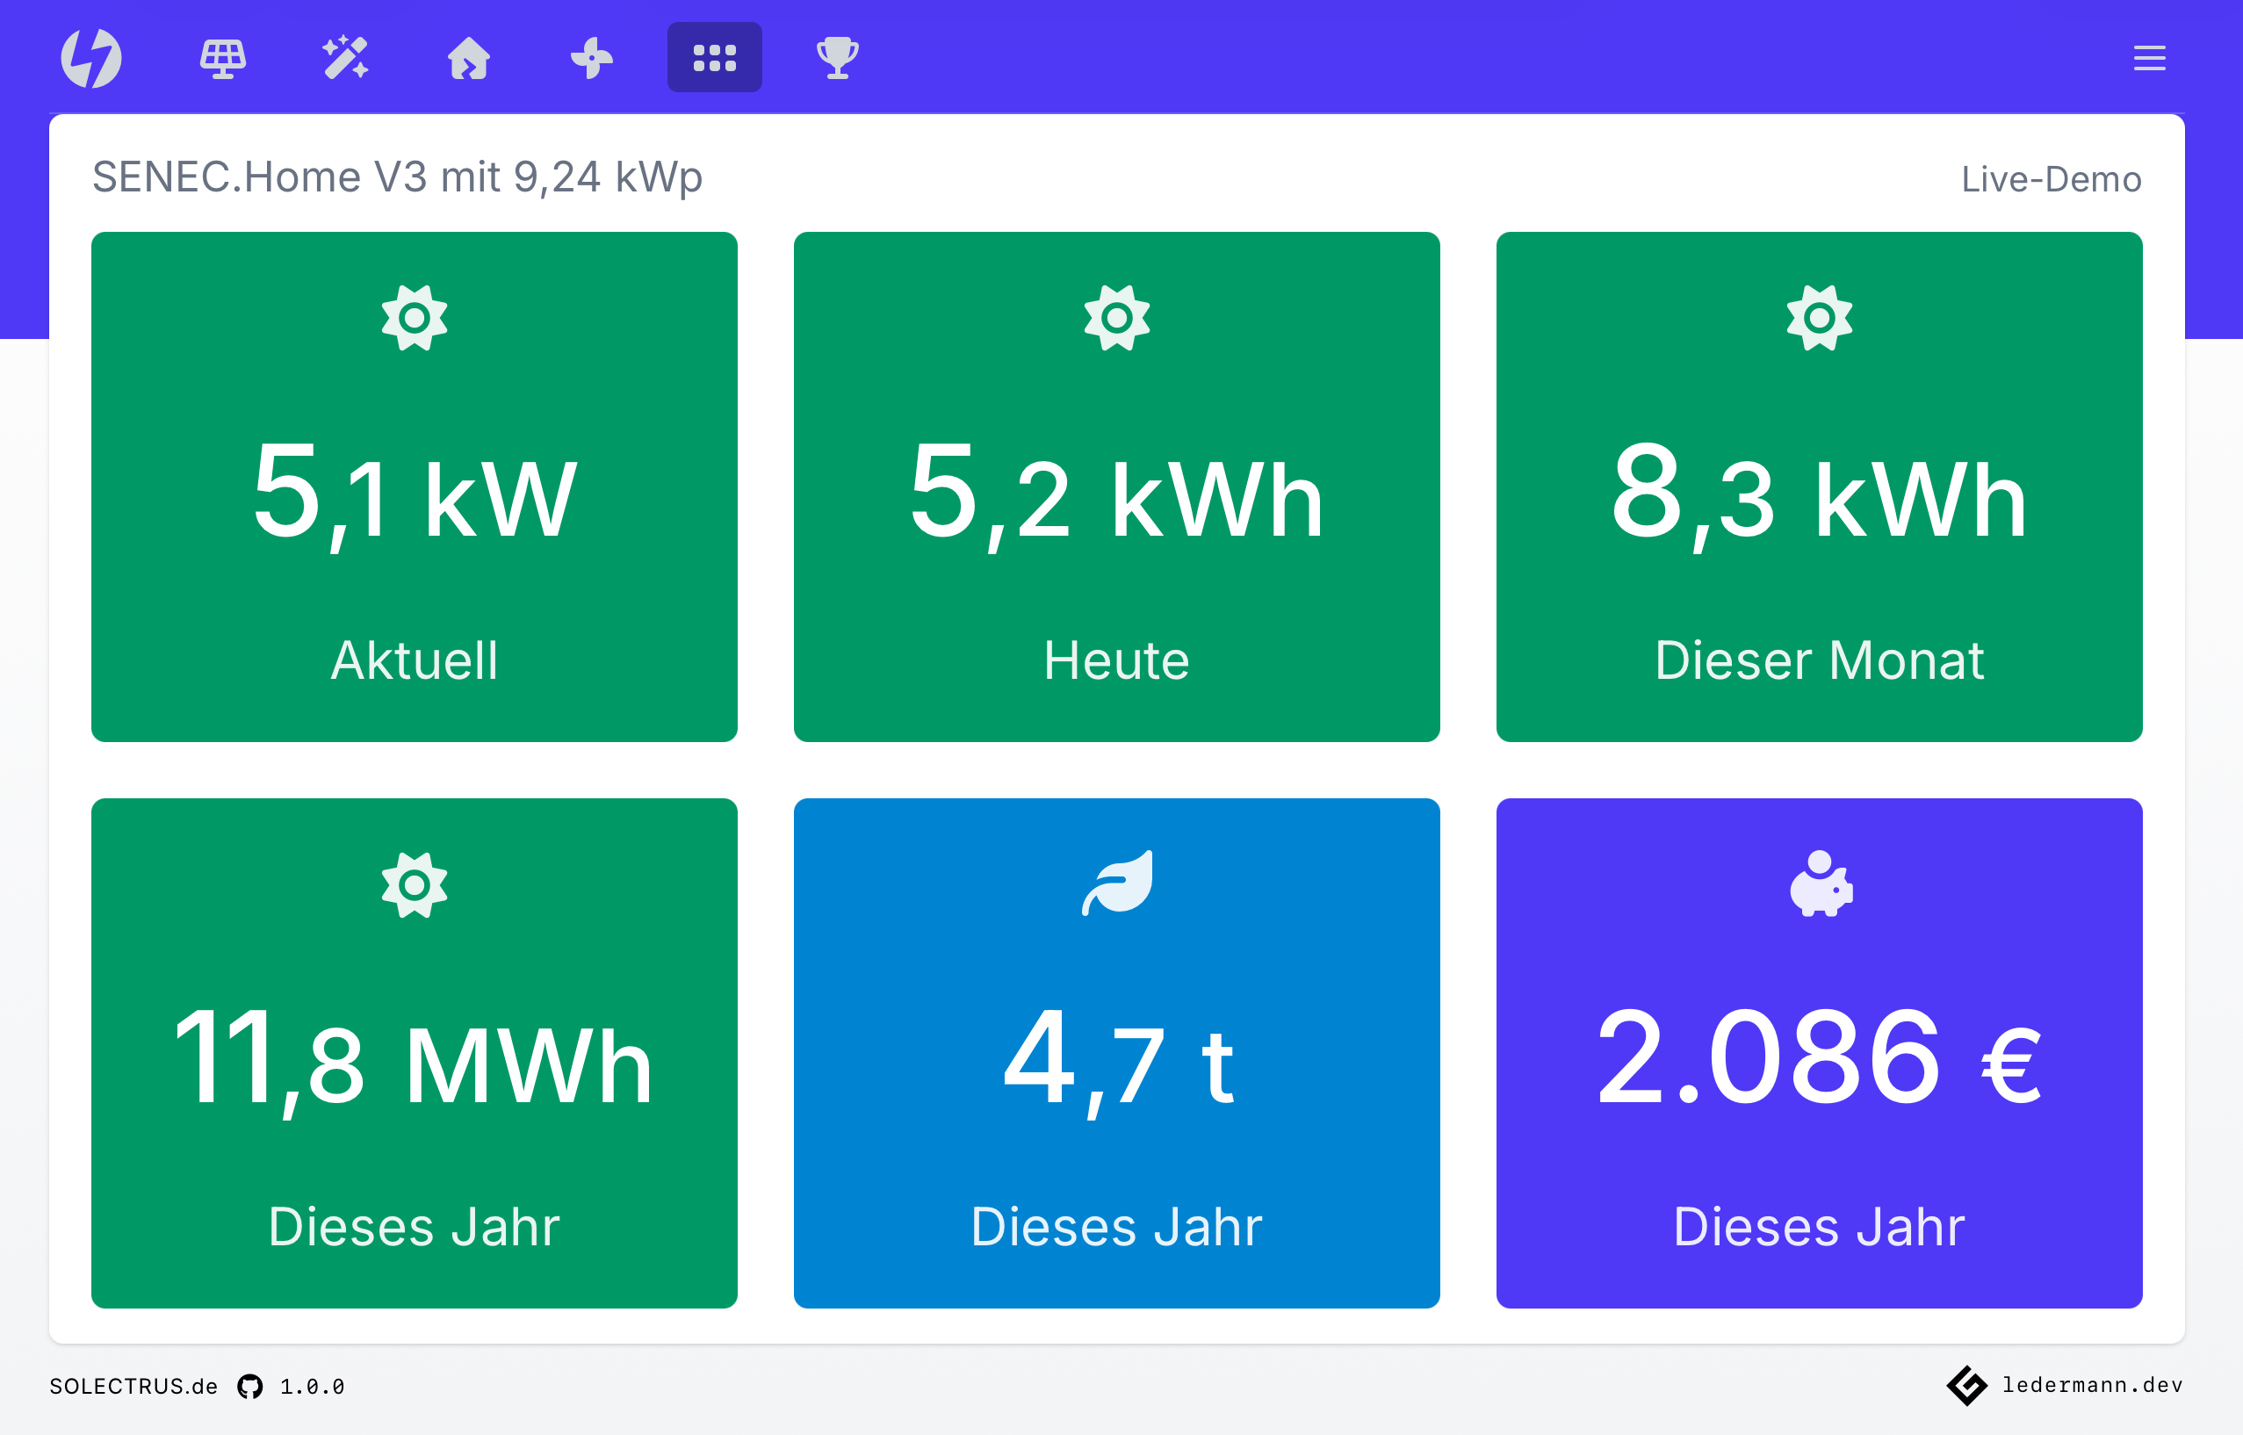Click the GitHub icon in the footer
Screen dimensions: 2243x1435
pos(248,1386)
